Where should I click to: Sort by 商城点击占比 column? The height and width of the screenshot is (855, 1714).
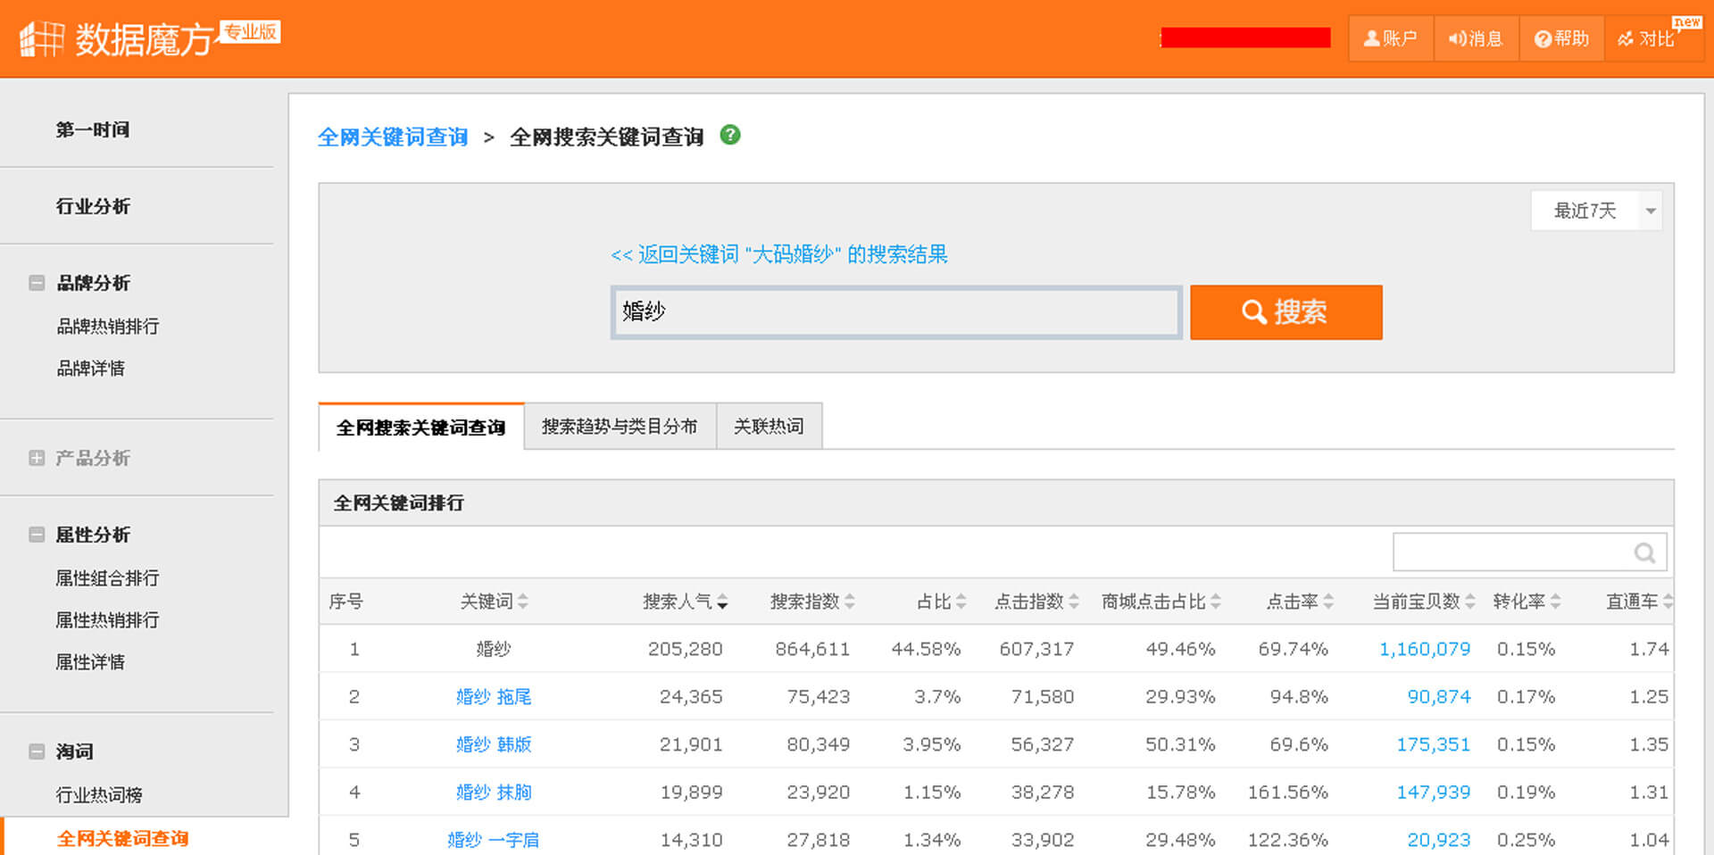click(1161, 602)
